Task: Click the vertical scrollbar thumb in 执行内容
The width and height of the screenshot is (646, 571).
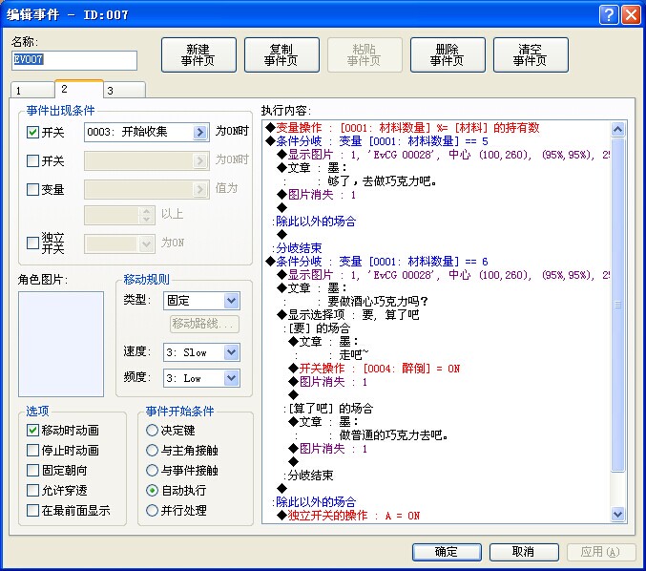Action: coord(617,305)
